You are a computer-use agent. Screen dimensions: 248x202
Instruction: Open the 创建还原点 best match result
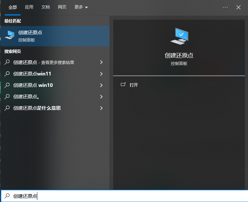click(x=55, y=36)
